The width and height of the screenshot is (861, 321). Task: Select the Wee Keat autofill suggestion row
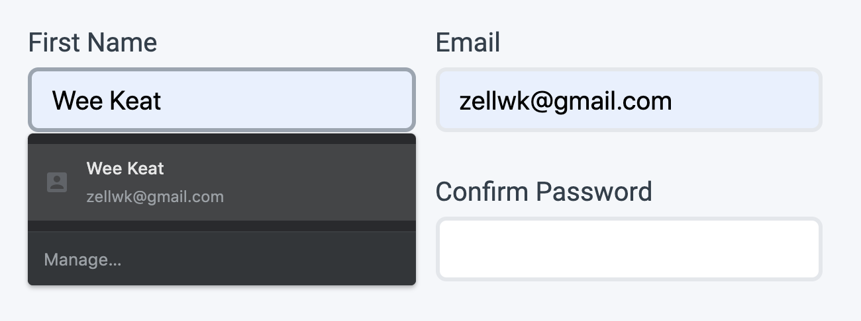[221, 182]
